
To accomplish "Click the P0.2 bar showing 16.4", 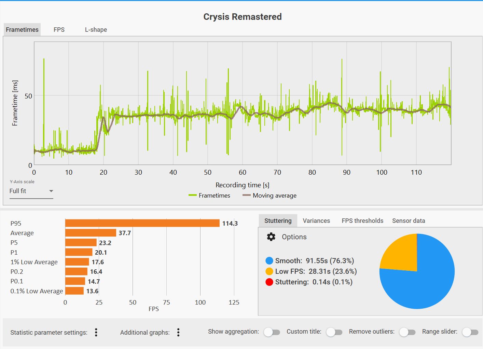I will tap(76, 271).
